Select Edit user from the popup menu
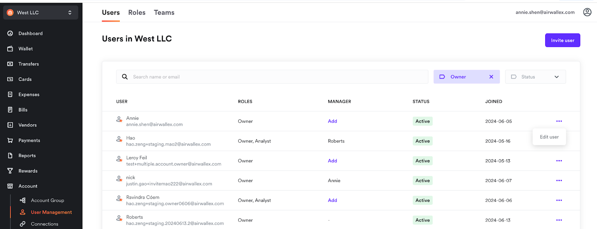 (549, 137)
